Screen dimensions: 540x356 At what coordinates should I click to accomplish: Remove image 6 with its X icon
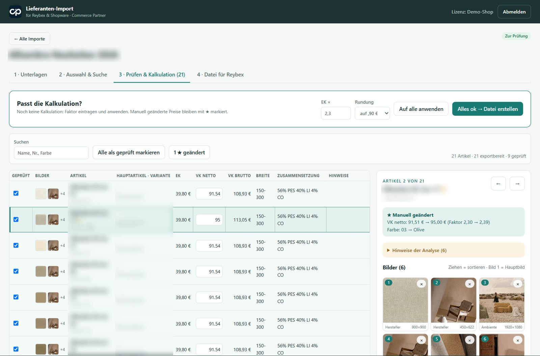tap(518, 340)
